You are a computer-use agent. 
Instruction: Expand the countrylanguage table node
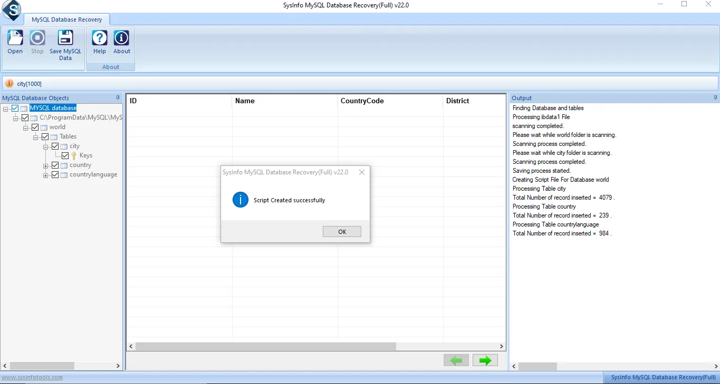[46, 175]
